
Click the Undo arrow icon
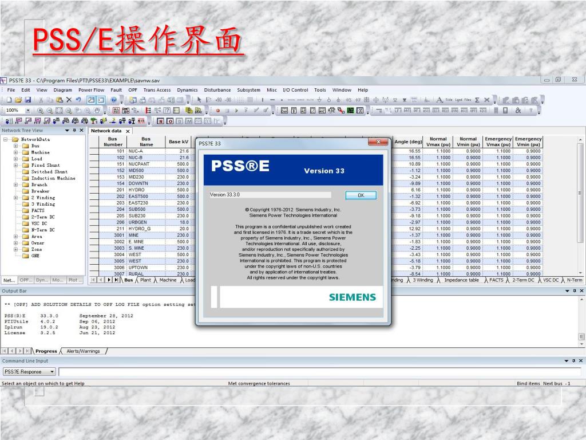(78, 100)
